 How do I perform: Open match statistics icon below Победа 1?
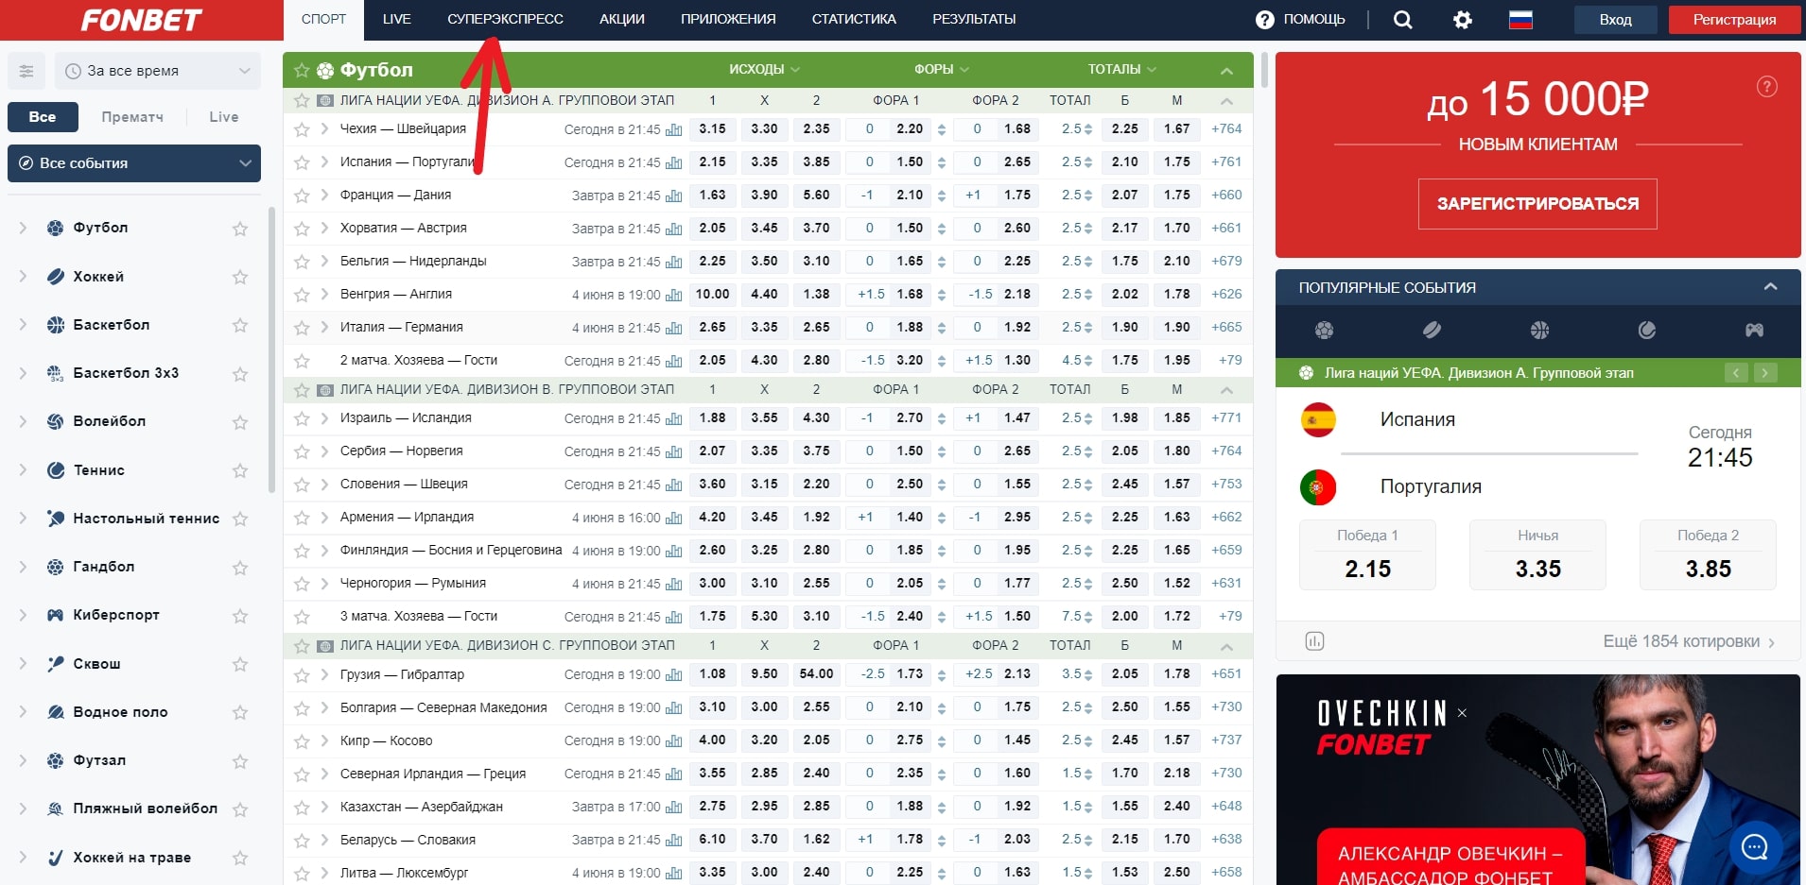coord(1314,641)
